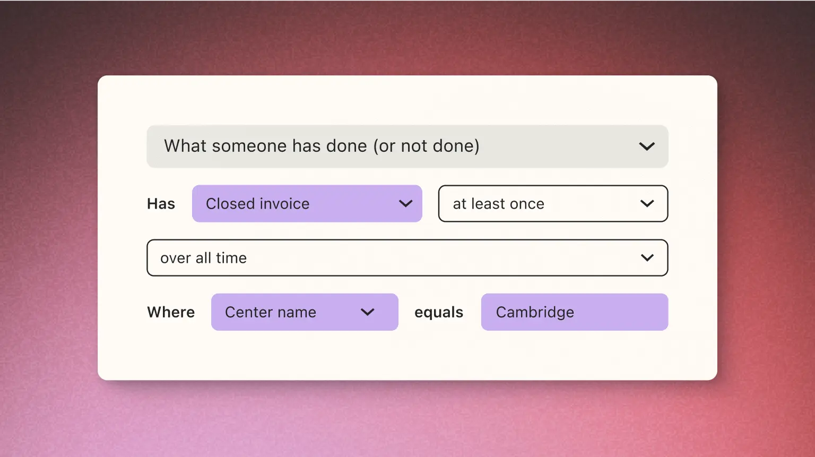Screen dimensions: 815x457
Task: Click the chevron on 'over all time'
Action: coord(647,258)
